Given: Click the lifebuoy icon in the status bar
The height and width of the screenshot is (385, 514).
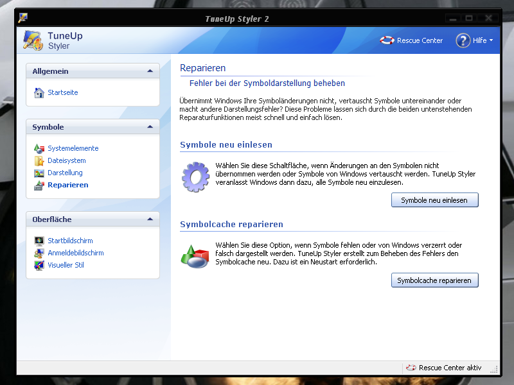Looking at the screenshot, I should coord(411,368).
